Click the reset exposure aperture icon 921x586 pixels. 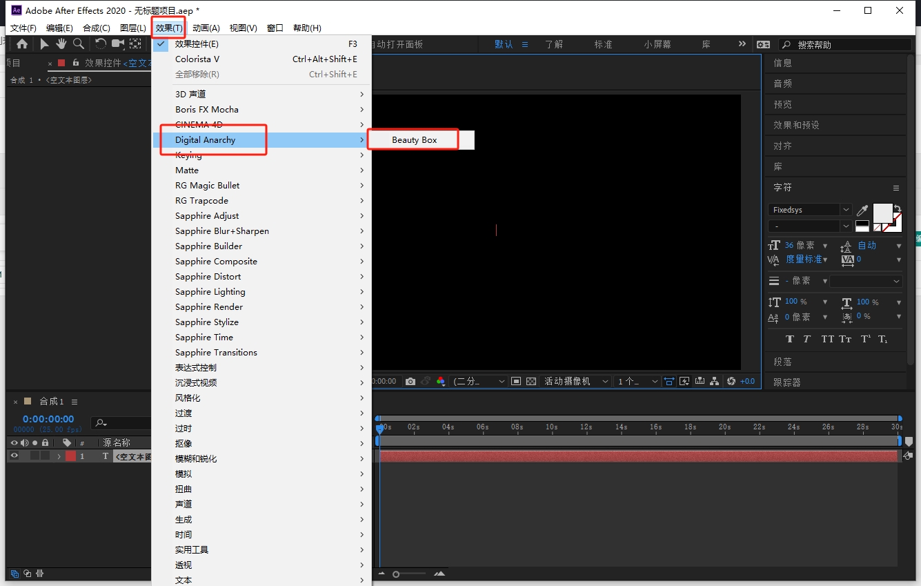(x=731, y=381)
